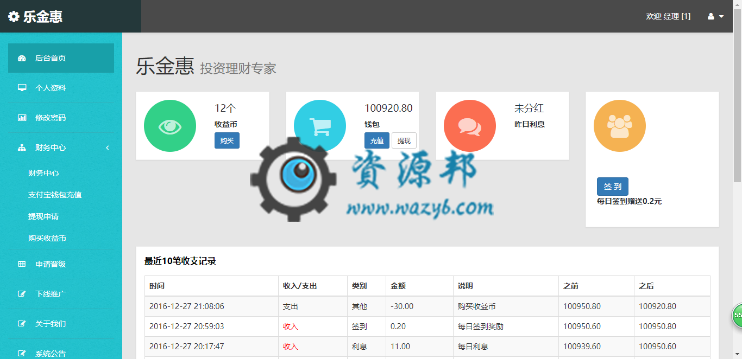Collapse the 财务中心 chevron arrow
742x359 pixels.
point(108,148)
